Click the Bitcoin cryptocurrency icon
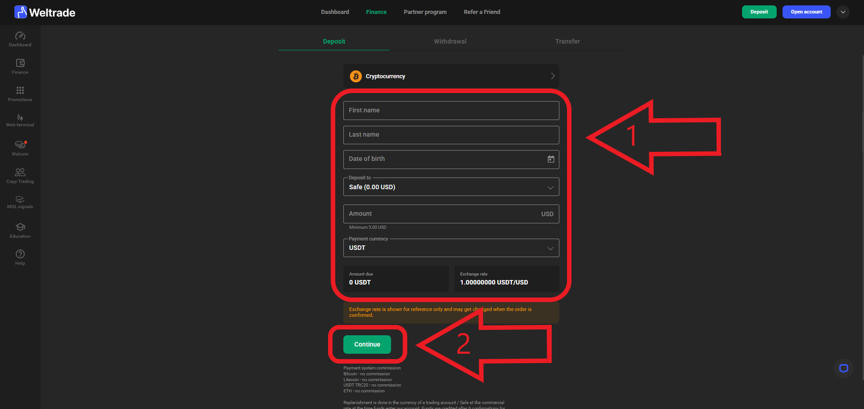Screen dimensions: 864x409 (356, 76)
